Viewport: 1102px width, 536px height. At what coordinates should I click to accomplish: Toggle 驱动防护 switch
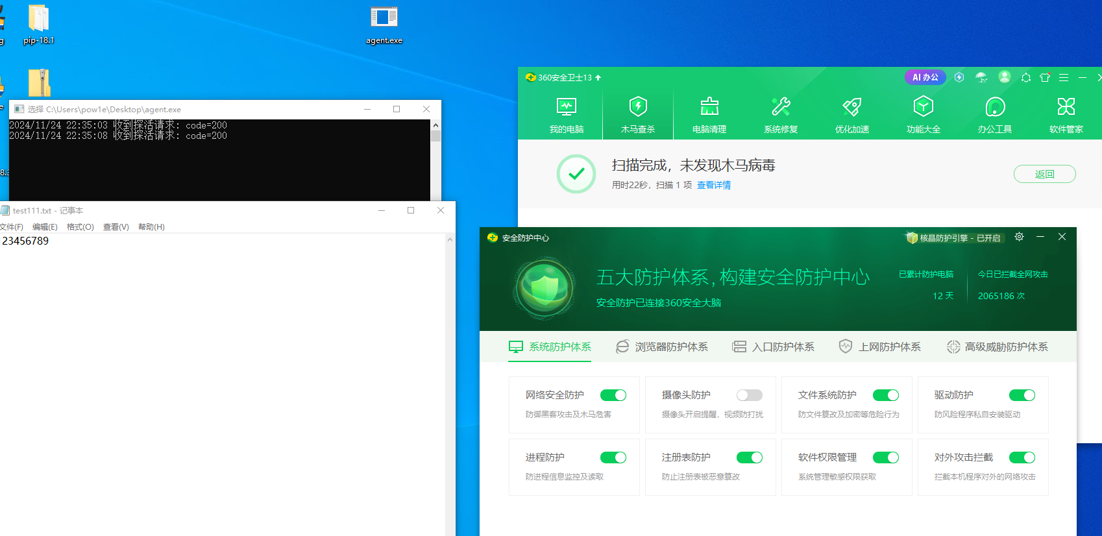(x=1022, y=395)
